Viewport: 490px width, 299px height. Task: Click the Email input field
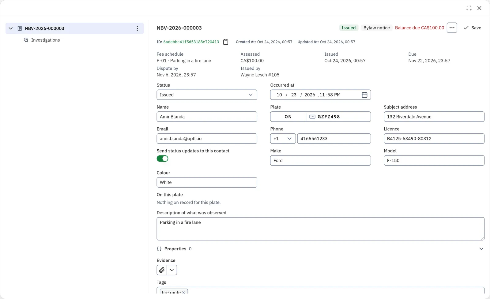point(207,139)
